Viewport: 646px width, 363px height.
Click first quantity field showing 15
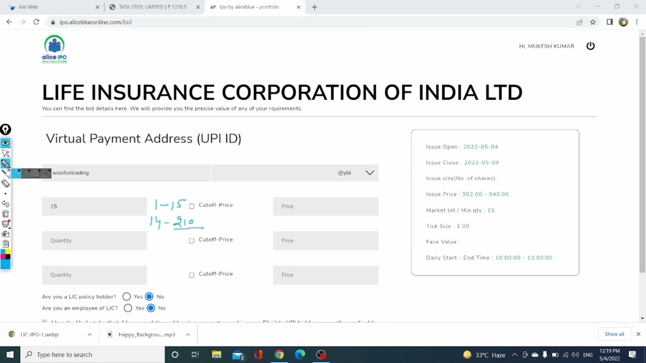click(94, 206)
